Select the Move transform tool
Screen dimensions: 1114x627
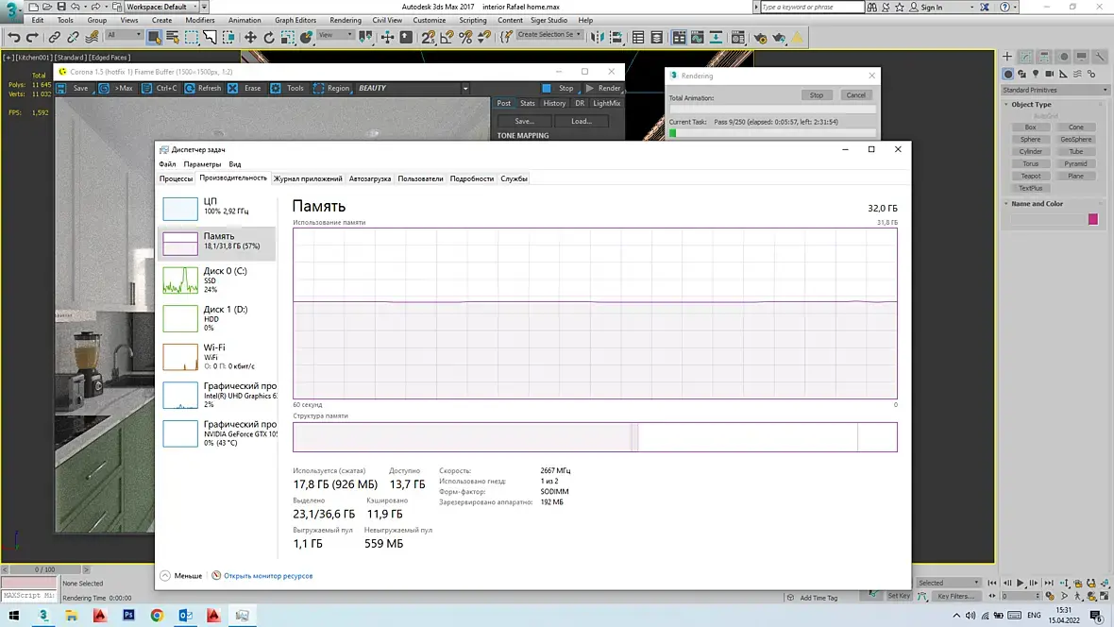(x=250, y=38)
